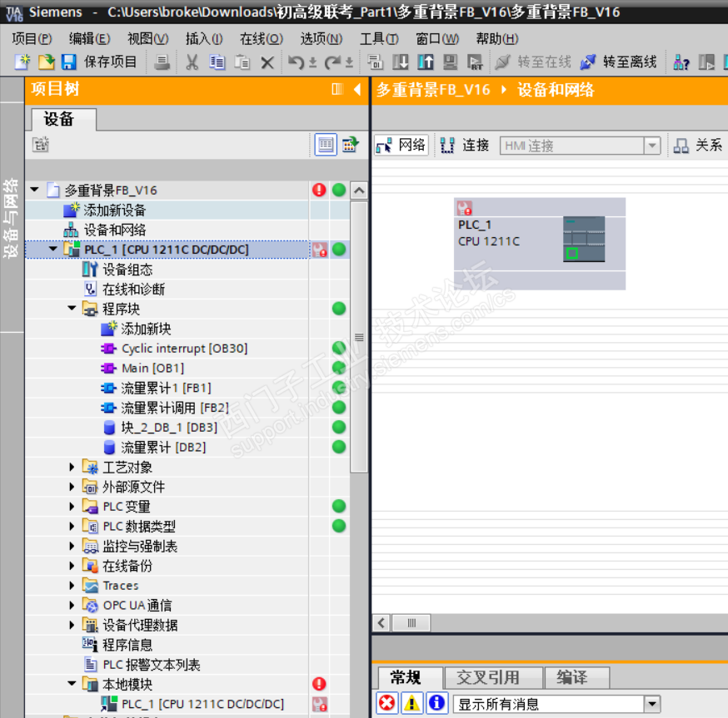Start simulation using the monitor toolbar icon
Viewport: 728px width, 718px height.
point(450,62)
